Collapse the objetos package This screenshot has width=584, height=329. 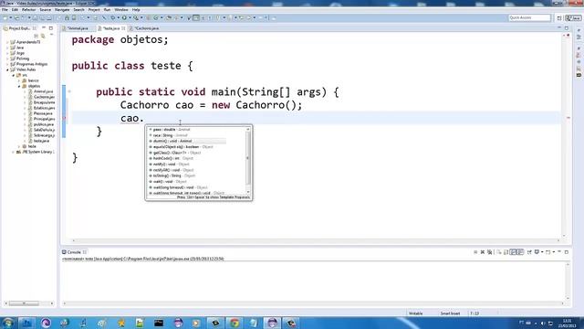point(19,86)
